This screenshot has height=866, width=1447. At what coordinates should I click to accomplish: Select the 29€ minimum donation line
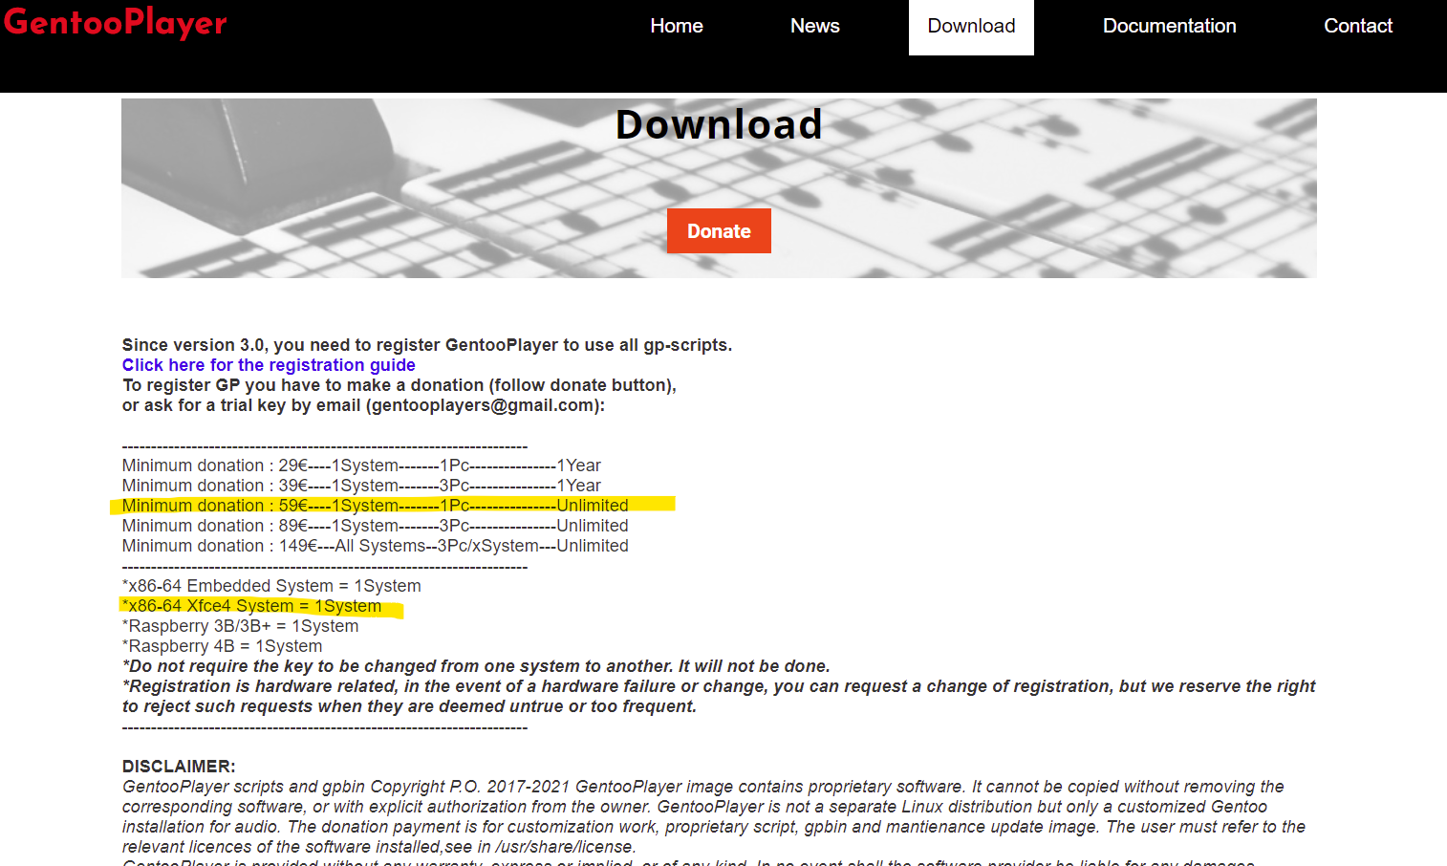(x=361, y=465)
